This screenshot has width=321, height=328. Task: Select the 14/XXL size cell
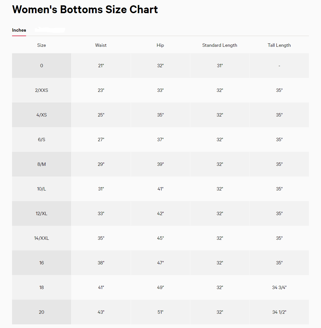click(41, 238)
